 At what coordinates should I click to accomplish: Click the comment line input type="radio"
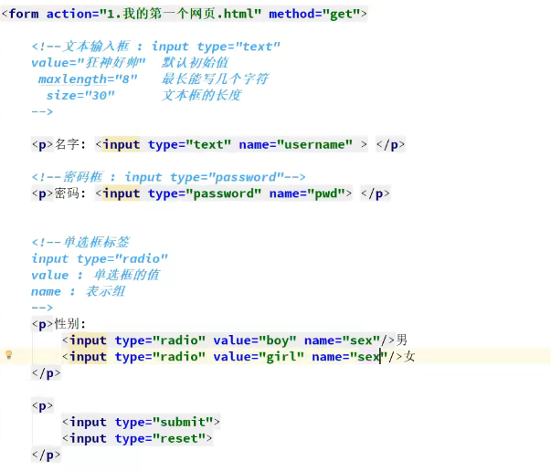[x=100, y=258]
